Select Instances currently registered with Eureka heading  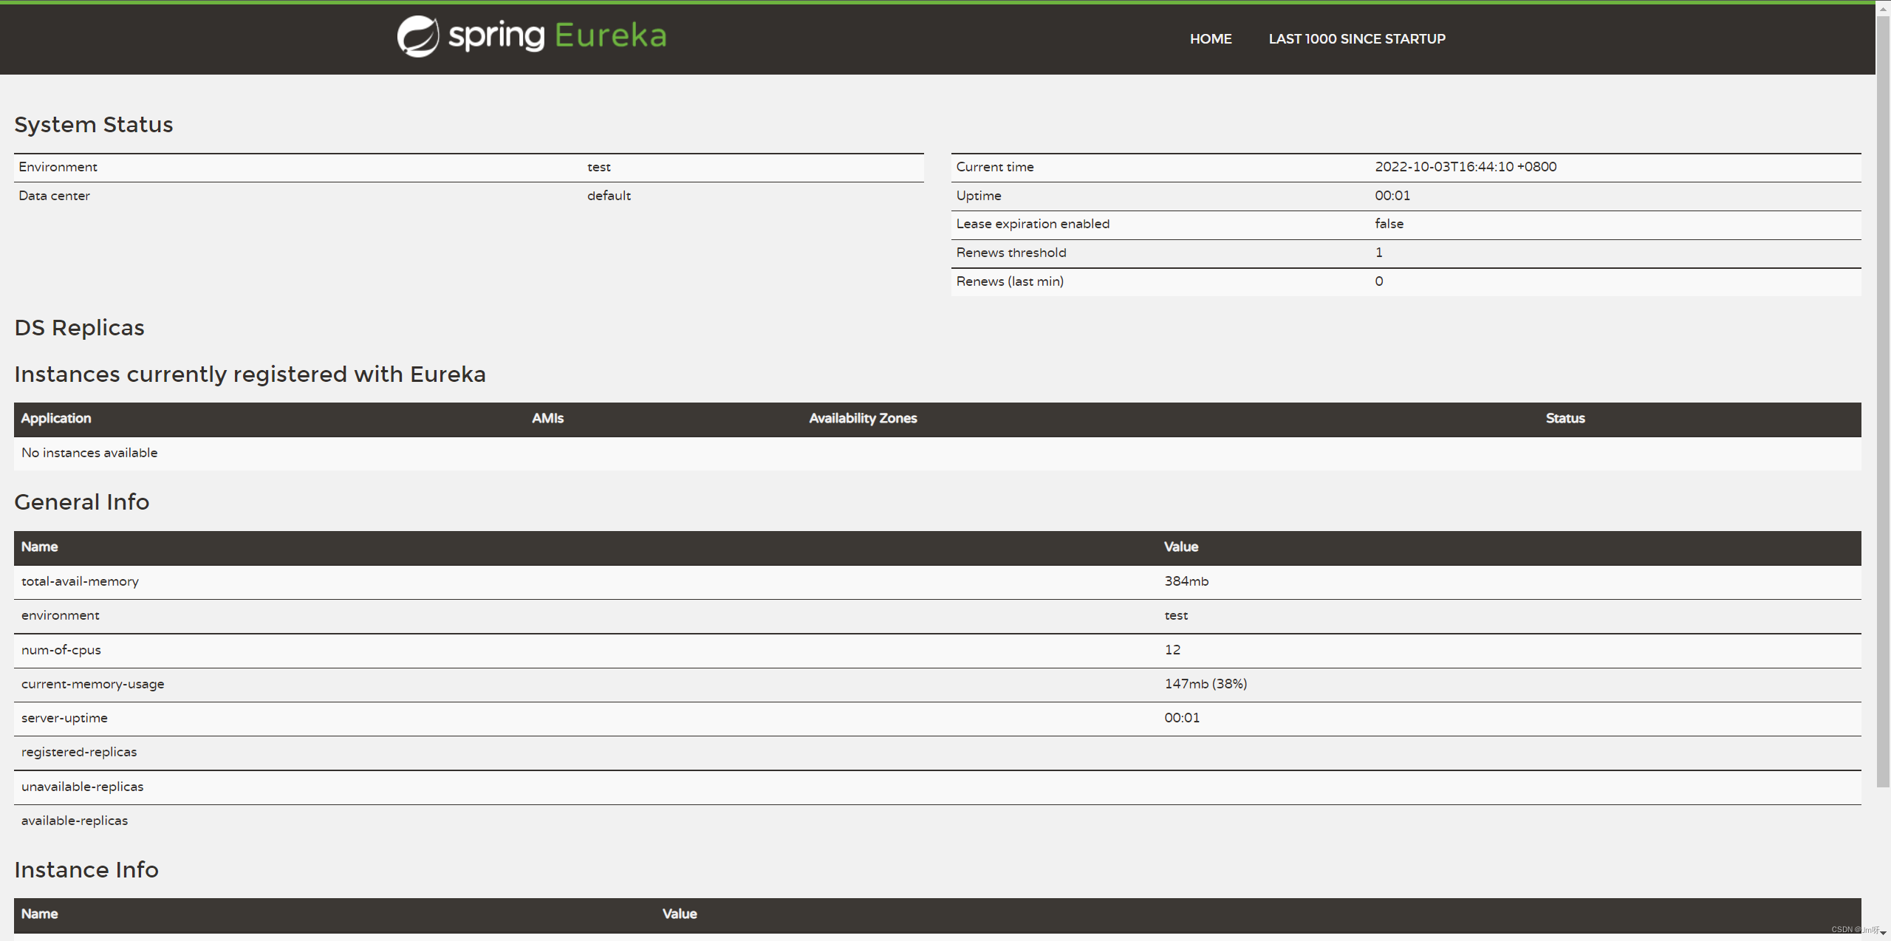[x=250, y=374]
